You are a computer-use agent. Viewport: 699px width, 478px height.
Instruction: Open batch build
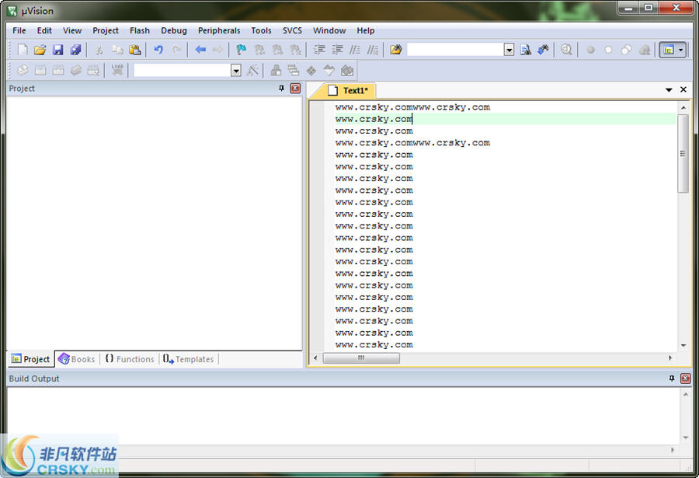[x=76, y=70]
